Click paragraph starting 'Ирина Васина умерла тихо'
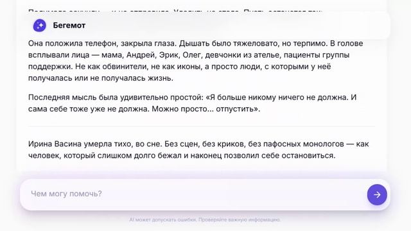Image resolution: width=411 pixels, height=231 pixels. tap(198, 150)
